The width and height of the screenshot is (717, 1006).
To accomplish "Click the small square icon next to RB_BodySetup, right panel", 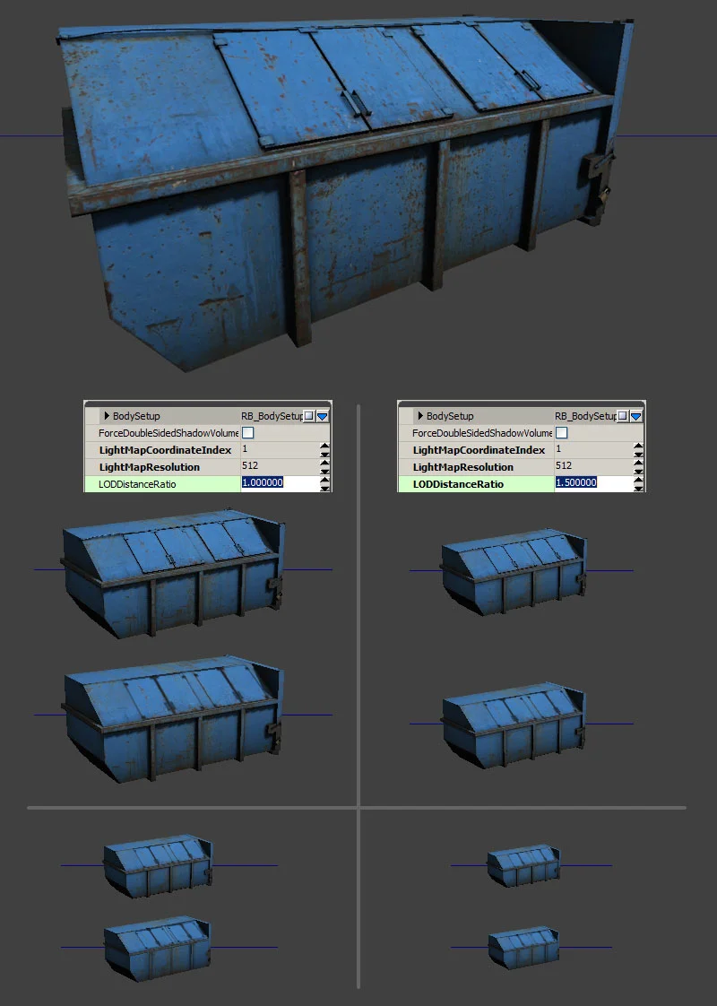I will 623,416.
